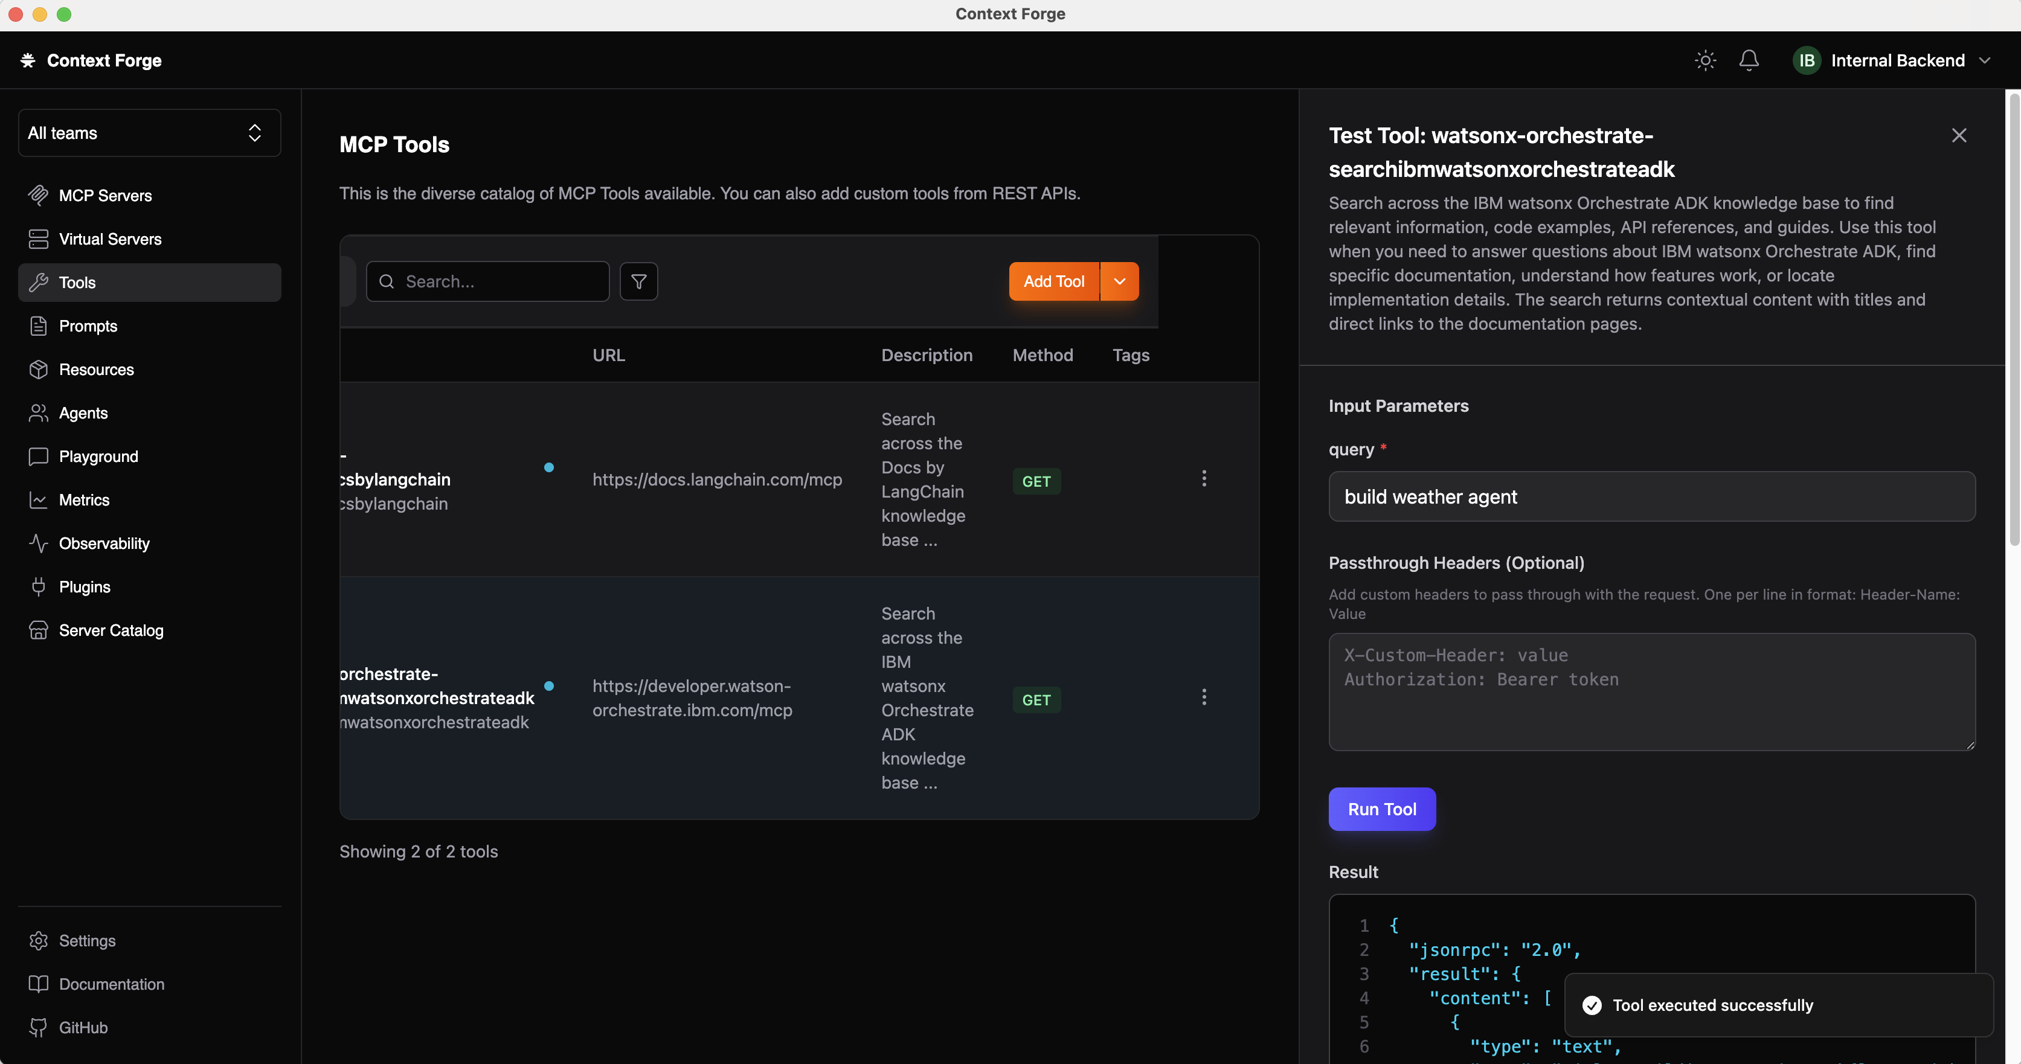Image resolution: width=2021 pixels, height=1064 pixels.
Task: Expand the Add Tool dropdown arrow
Action: pos(1120,281)
